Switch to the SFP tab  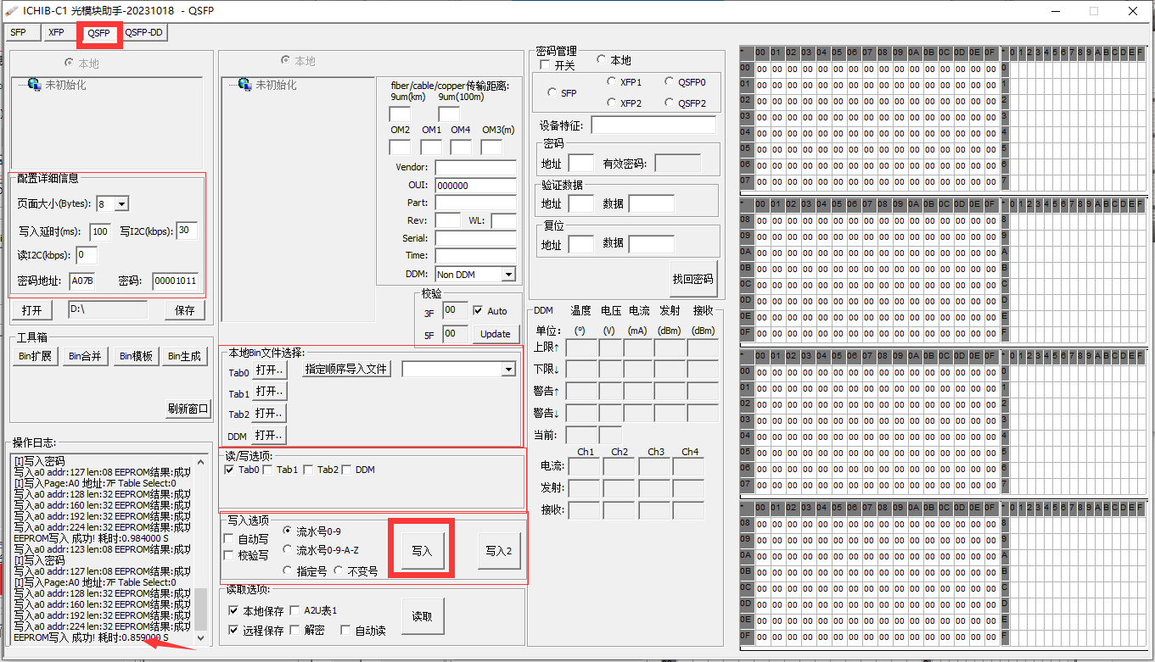21,31
